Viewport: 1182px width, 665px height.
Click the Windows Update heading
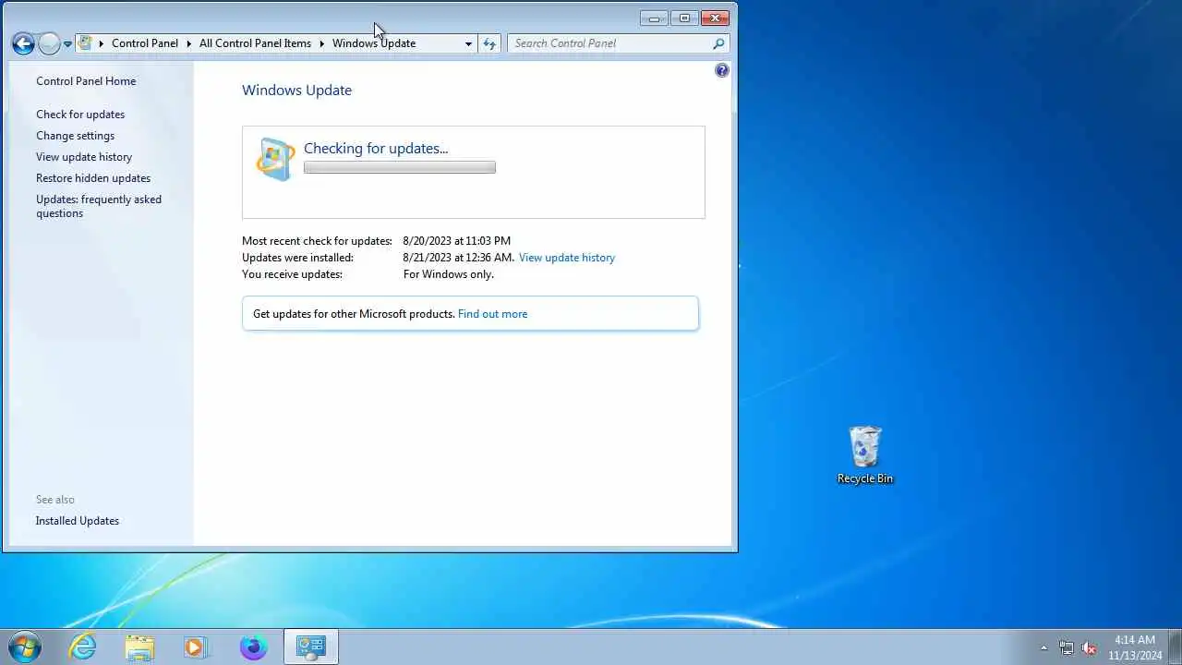point(296,91)
